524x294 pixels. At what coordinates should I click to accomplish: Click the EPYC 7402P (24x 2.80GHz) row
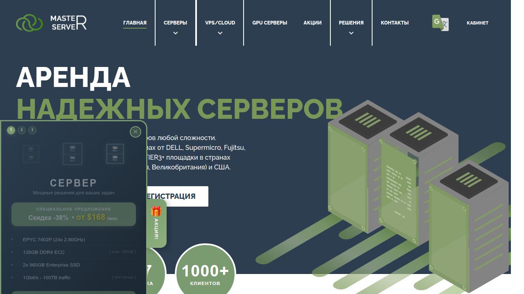74,240
